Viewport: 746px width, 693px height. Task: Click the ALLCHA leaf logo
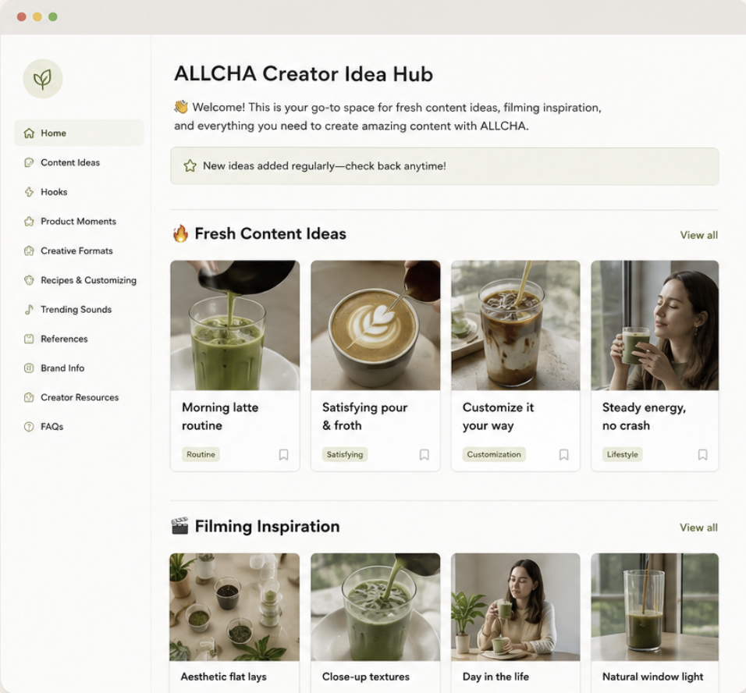43,79
